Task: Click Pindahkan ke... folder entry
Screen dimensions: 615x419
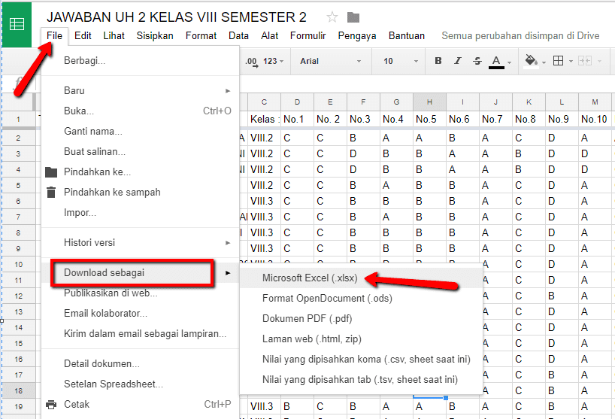Action: coord(140,172)
